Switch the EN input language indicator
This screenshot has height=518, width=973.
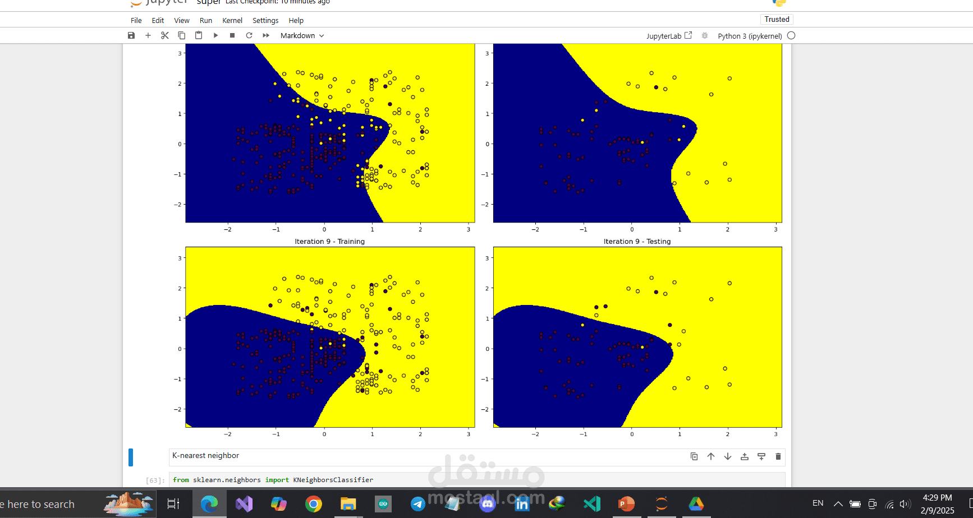818,503
